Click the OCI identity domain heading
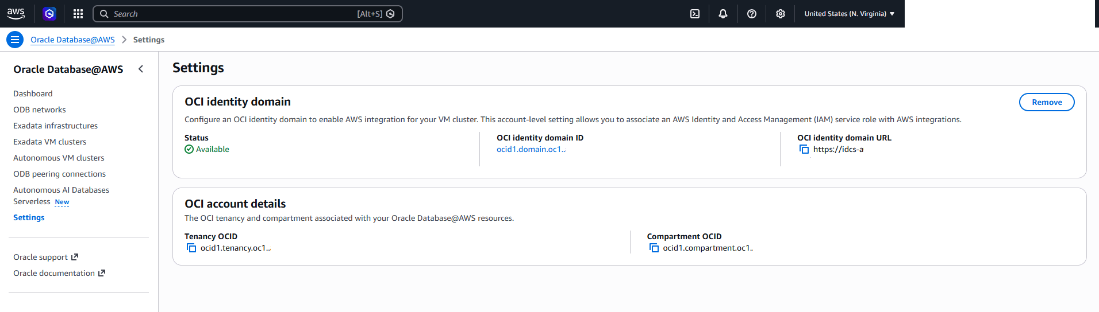 click(x=237, y=102)
